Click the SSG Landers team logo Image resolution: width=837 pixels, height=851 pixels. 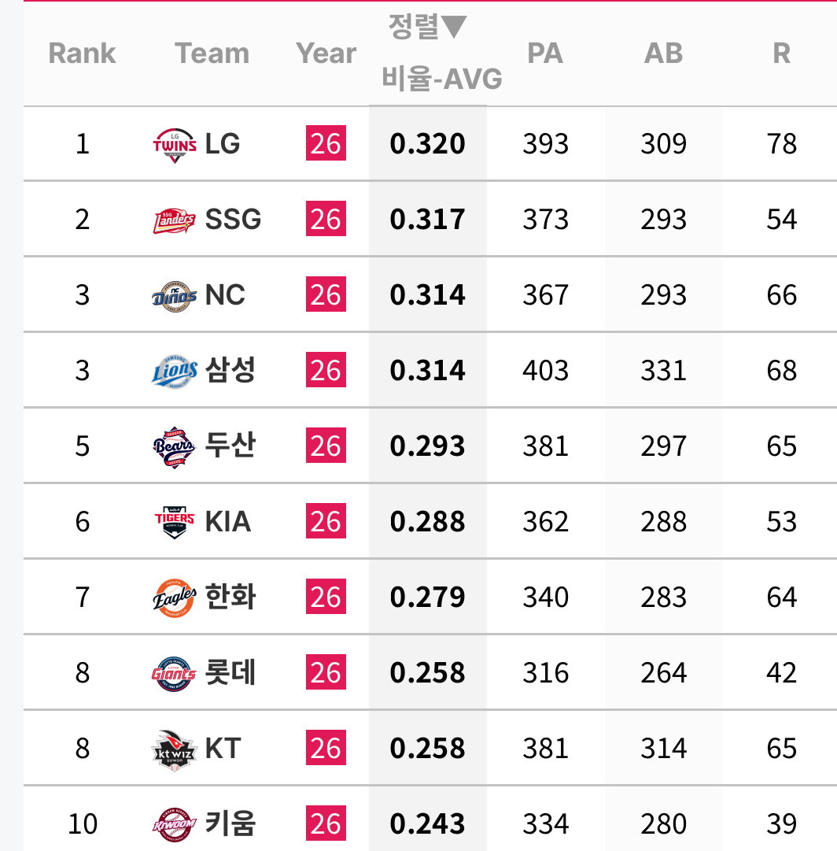[174, 220]
